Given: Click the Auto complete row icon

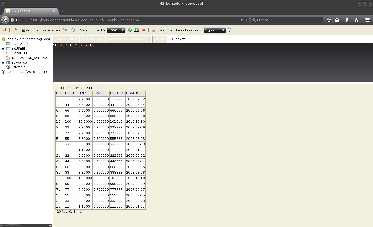Looking at the screenshot, I should coord(154,30).
